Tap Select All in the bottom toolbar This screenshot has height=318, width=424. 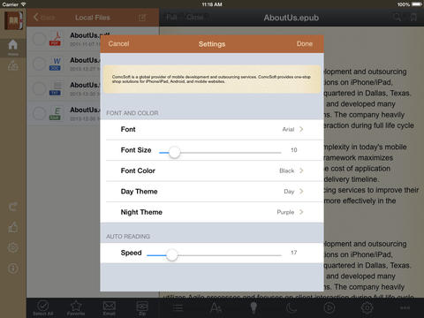pyautogui.click(x=43, y=308)
